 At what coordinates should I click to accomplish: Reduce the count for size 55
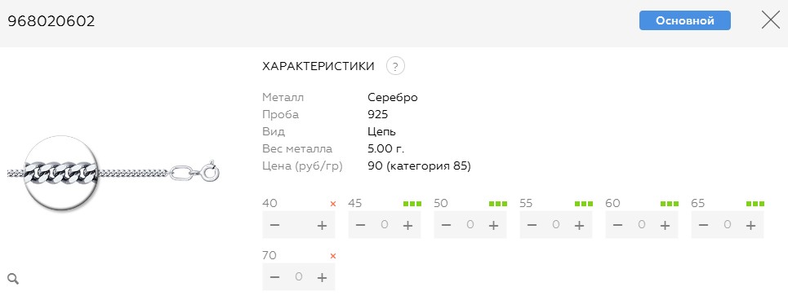532,225
